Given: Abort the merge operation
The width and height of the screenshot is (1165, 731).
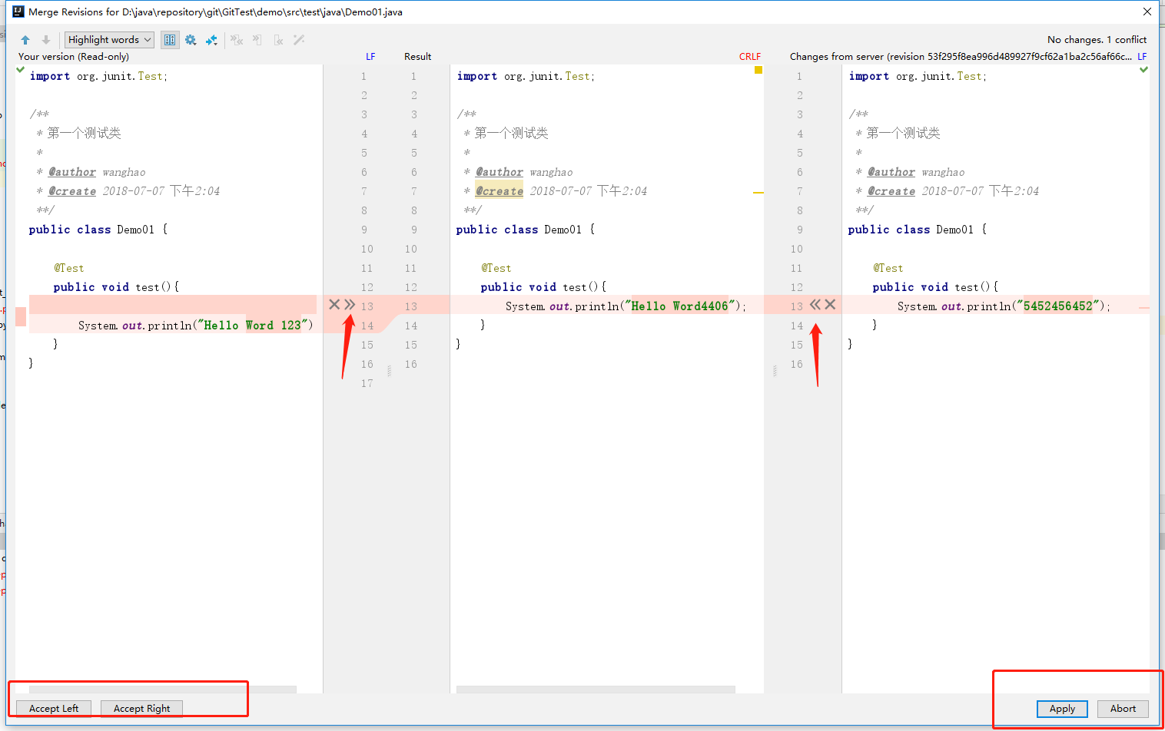Looking at the screenshot, I should click(1122, 708).
